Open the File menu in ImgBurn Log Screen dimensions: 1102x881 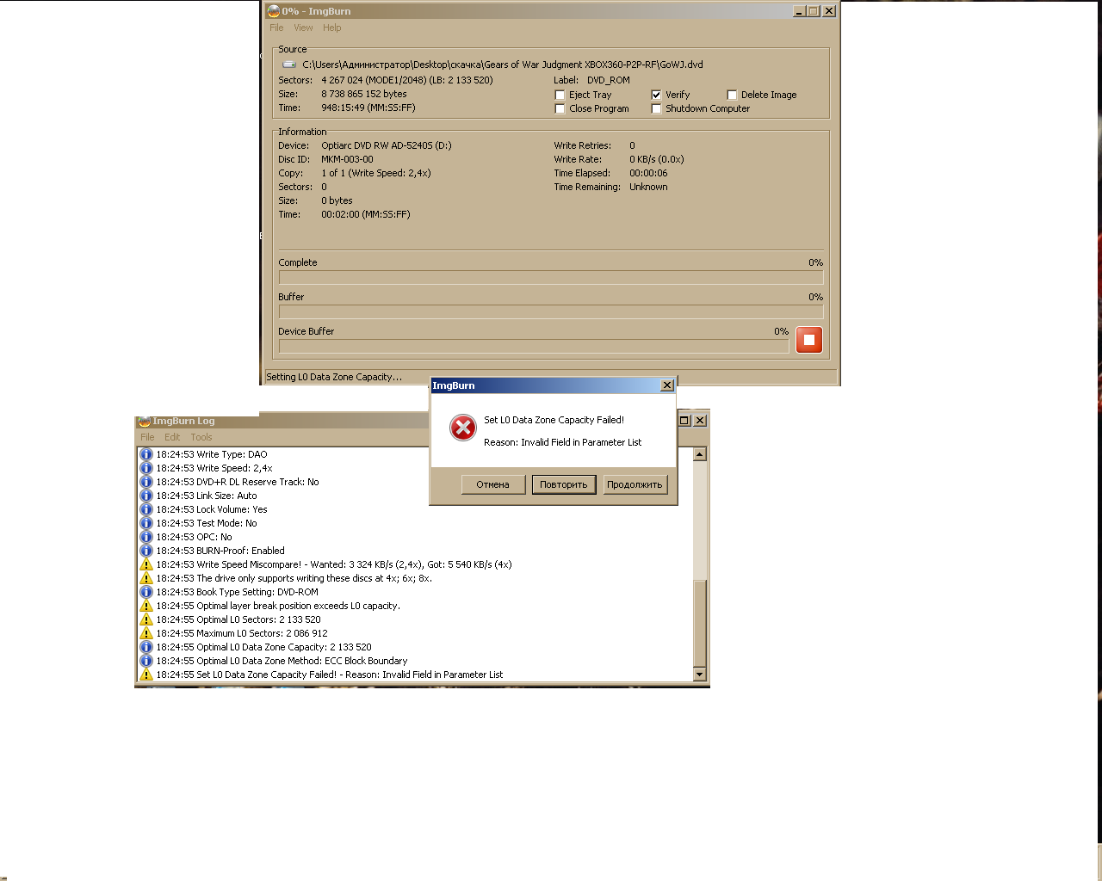(x=147, y=437)
